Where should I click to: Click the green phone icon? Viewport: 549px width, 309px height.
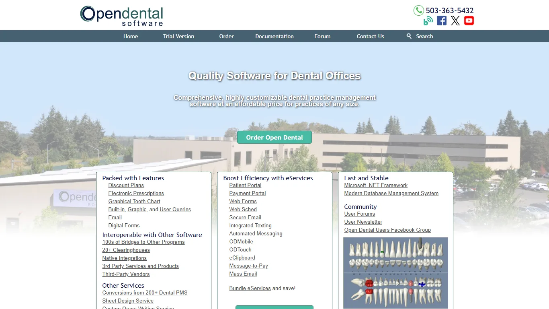[419, 10]
